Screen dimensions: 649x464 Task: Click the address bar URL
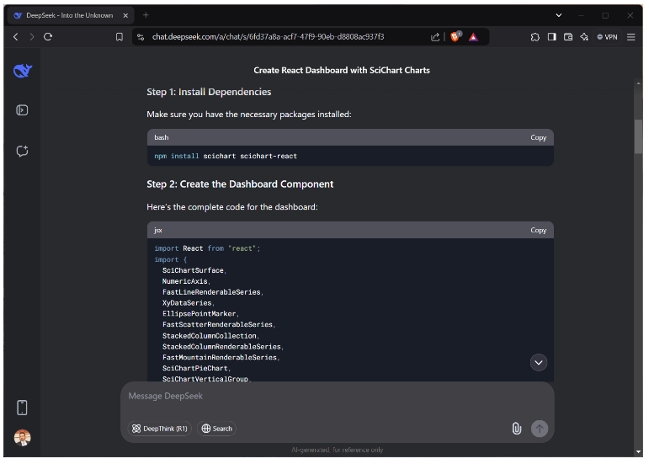click(x=269, y=37)
